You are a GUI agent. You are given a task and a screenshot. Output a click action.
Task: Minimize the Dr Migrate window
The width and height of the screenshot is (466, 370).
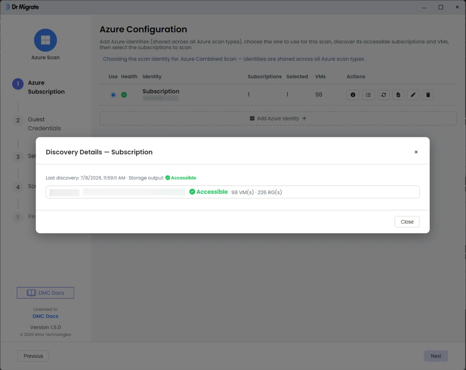424,7
